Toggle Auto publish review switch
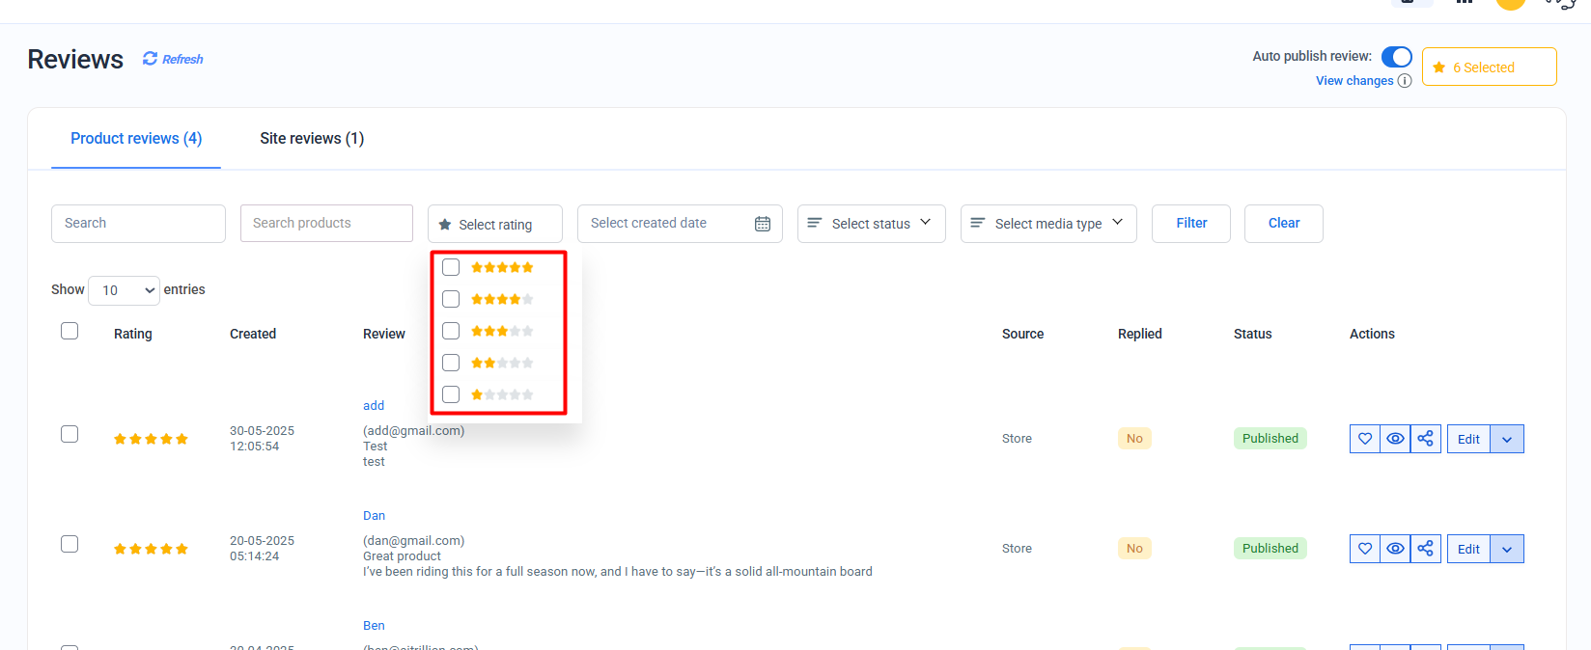The height and width of the screenshot is (650, 1591). coord(1396,57)
